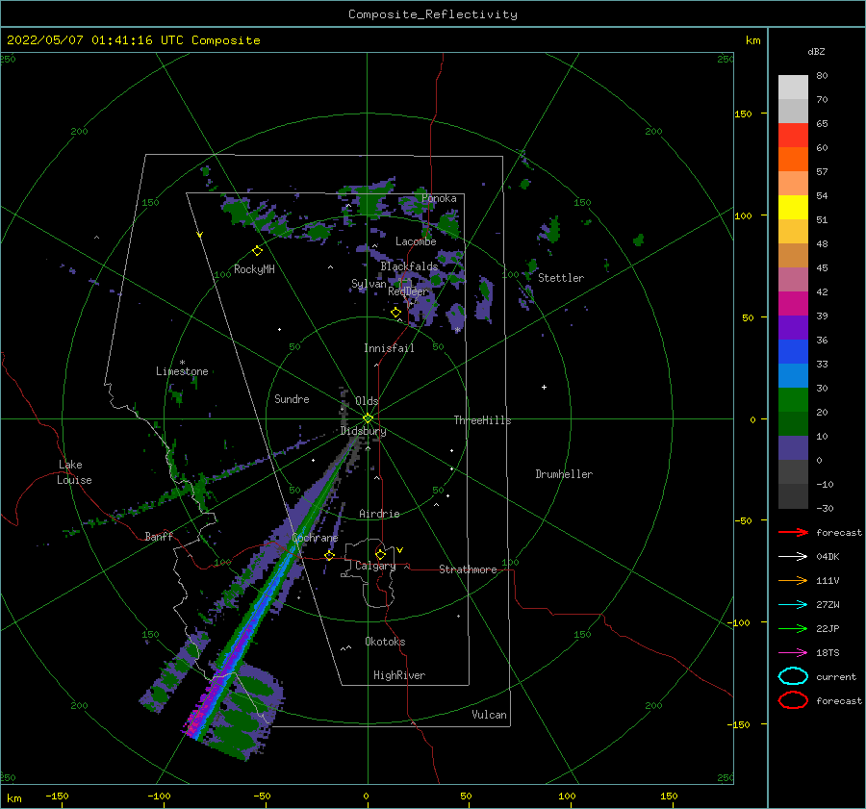Click the Lake Louise label
Image resolution: width=866 pixels, height=809 pixels.
74,472
